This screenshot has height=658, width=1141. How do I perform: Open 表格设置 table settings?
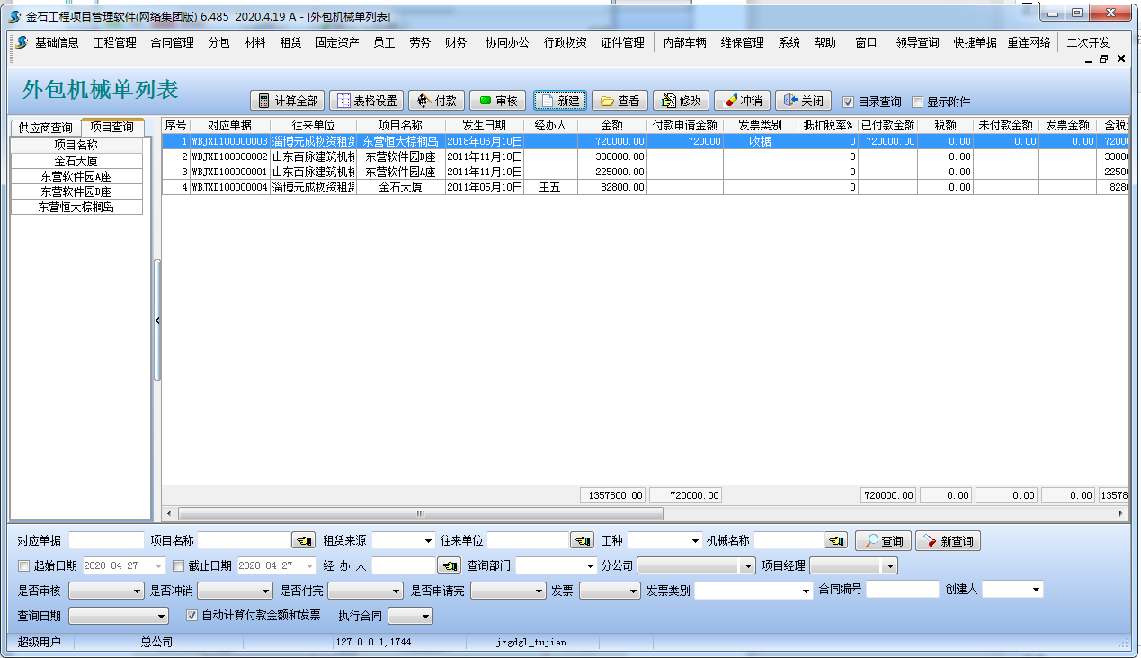point(366,101)
